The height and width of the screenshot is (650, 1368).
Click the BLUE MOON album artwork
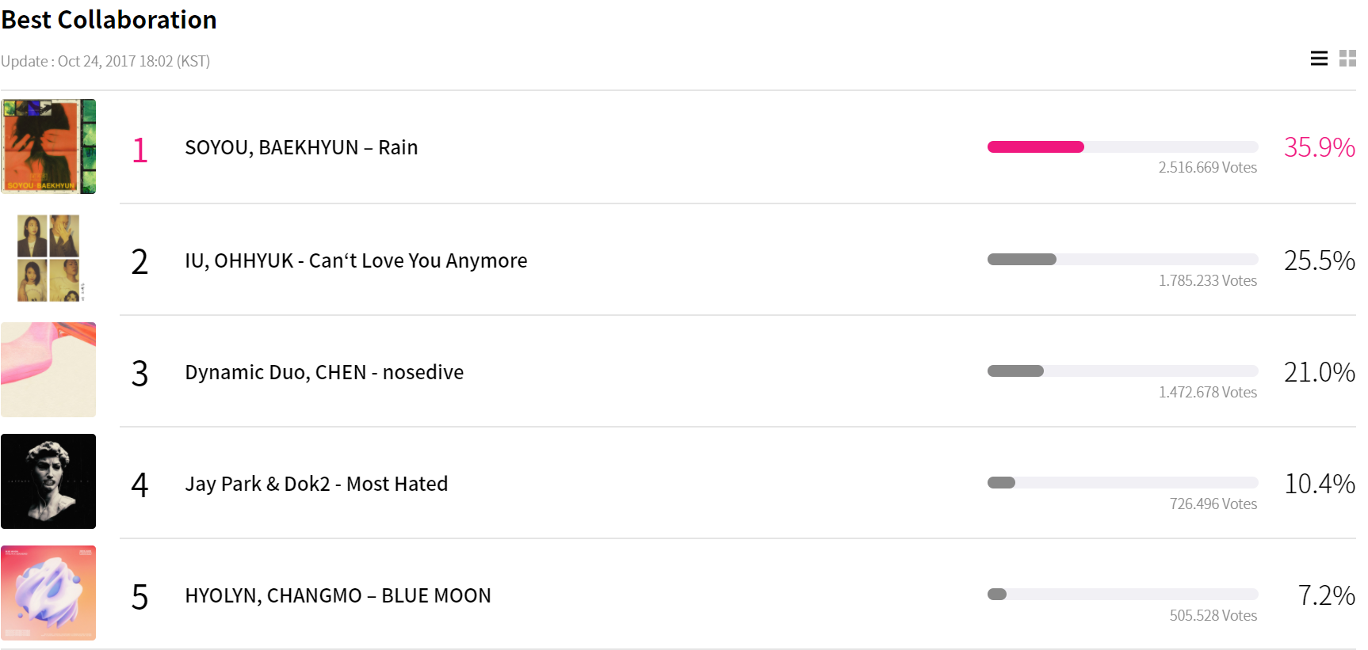pos(48,593)
